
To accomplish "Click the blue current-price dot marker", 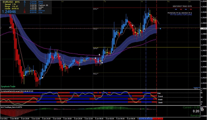I will click(160, 28).
